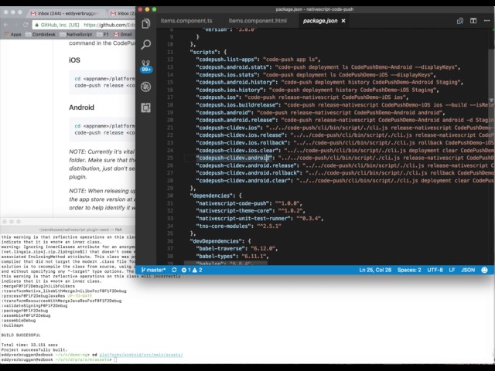Image resolution: width=495 pixels, height=371 pixels.
Task: Click the open changes icon in editor toolbar
Action: click(460, 21)
